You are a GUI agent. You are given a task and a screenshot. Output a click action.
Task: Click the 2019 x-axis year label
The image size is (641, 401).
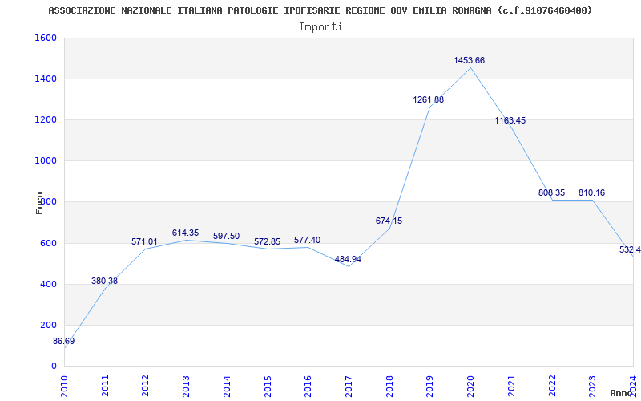[429, 386]
